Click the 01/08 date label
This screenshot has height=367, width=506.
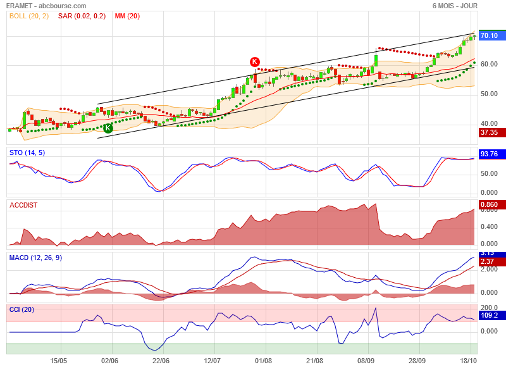click(x=263, y=361)
